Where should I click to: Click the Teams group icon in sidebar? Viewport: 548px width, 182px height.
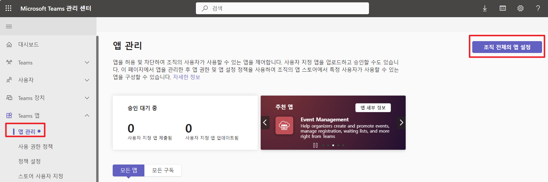tap(9, 62)
